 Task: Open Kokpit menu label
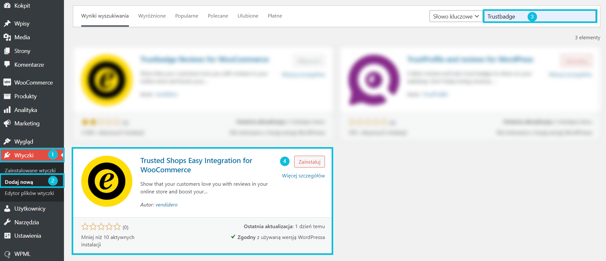click(x=22, y=6)
